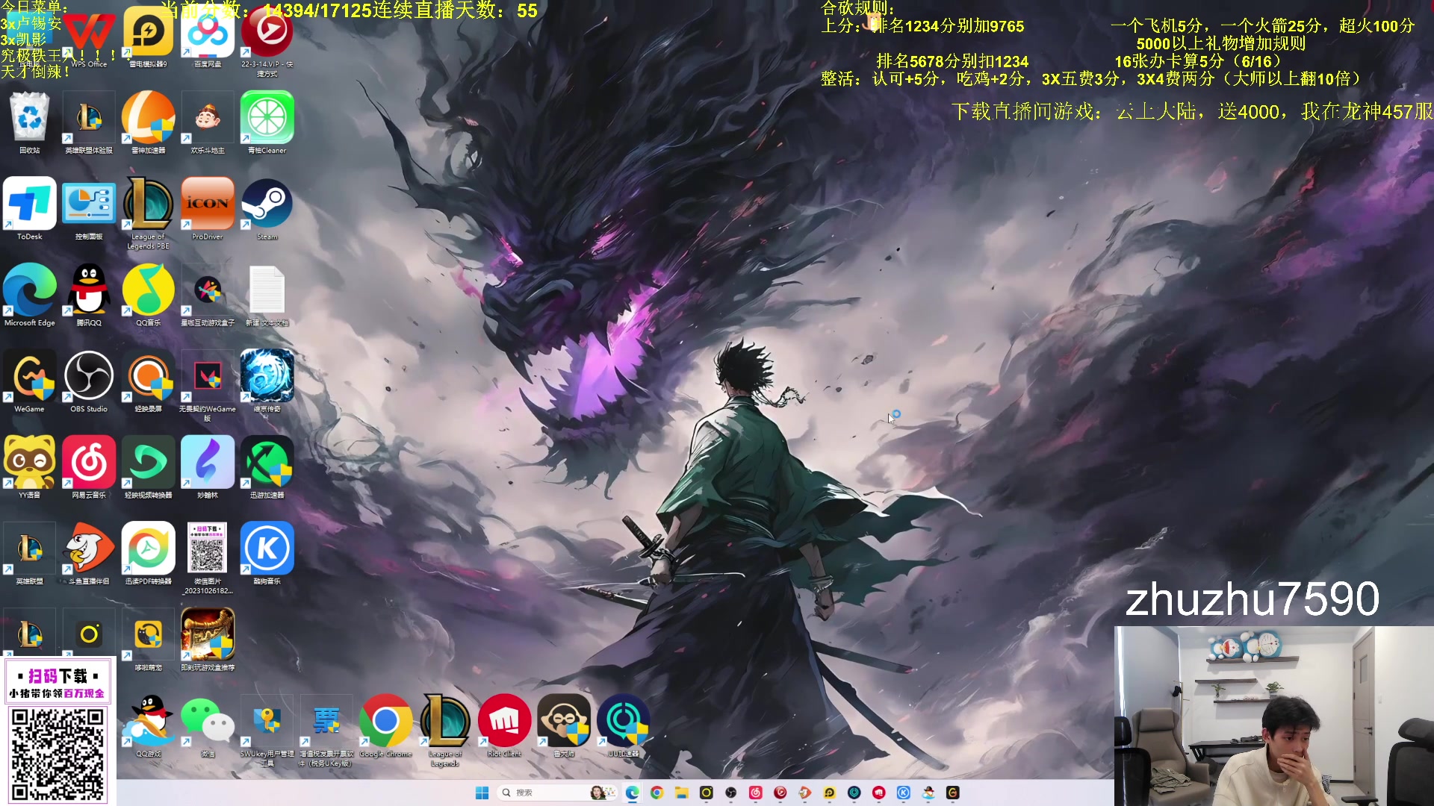Image resolution: width=1434 pixels, height=806 pixels.
Task: Open Microsoft Edge from the taskbar
Action: point(632,793)
